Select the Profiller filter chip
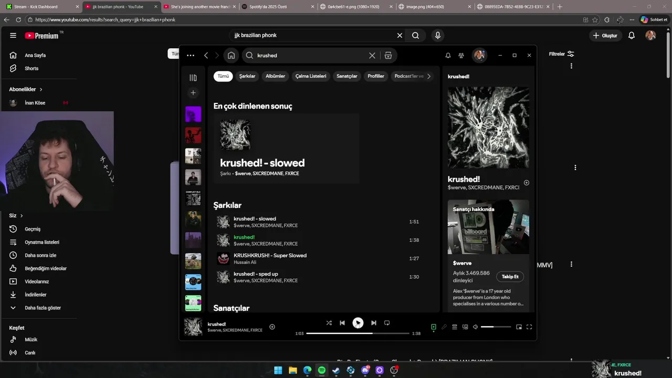Screen dimensions: 672x378 [376, 76]
